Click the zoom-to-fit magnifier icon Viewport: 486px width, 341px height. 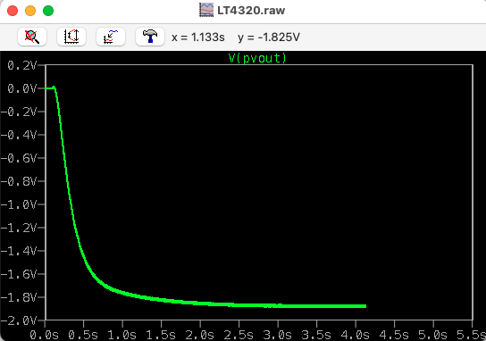point(32,37)
